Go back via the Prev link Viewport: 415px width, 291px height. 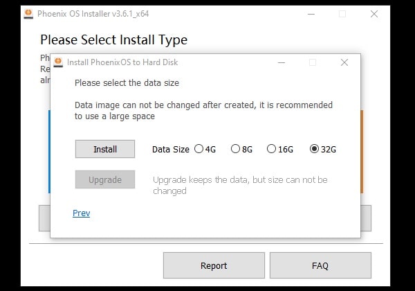(x=81, y=213)
